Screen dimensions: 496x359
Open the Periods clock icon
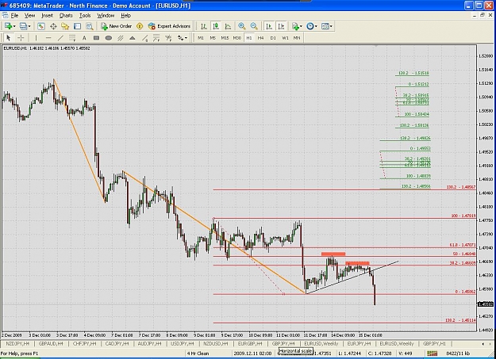310,26
